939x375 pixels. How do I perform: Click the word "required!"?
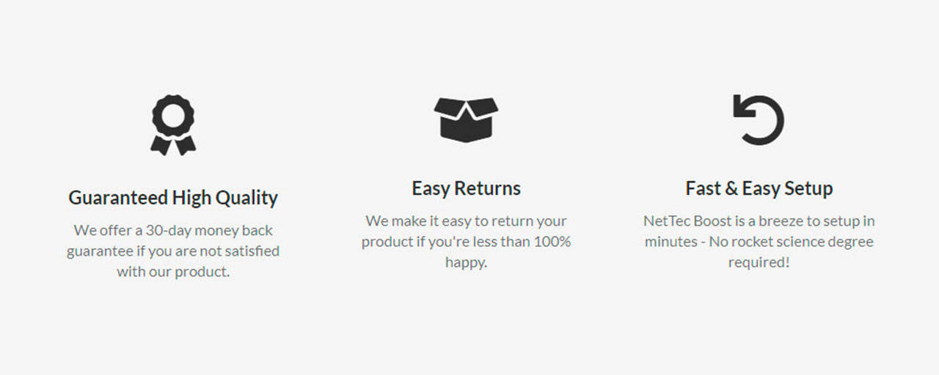[759, 261]
